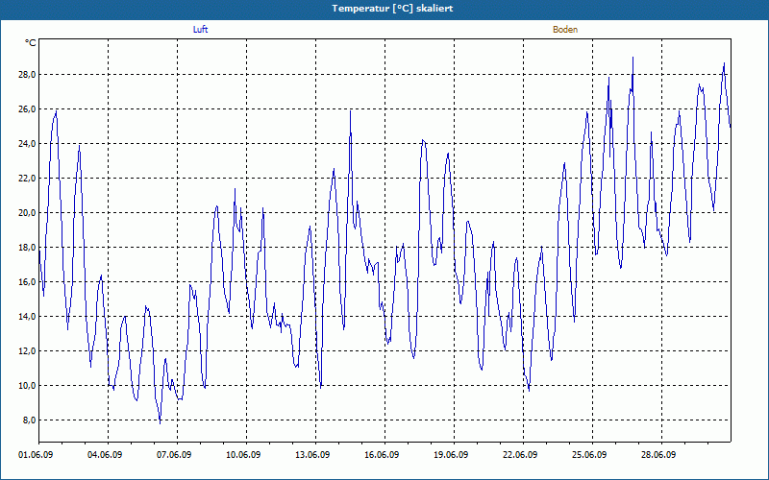769x480 pixels.
Task: Click the 13.06.09 date label
Action: click(312, 455)
